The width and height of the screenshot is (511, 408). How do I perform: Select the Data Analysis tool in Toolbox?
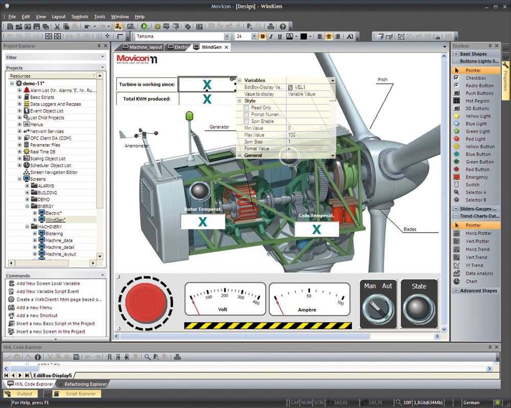coord(479,274)
